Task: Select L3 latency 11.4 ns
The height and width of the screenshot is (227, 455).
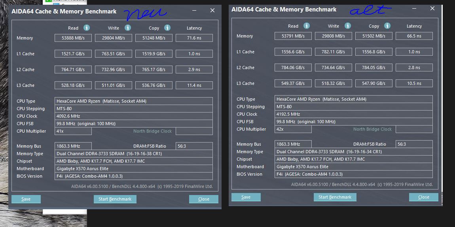Action: (194, 85)
